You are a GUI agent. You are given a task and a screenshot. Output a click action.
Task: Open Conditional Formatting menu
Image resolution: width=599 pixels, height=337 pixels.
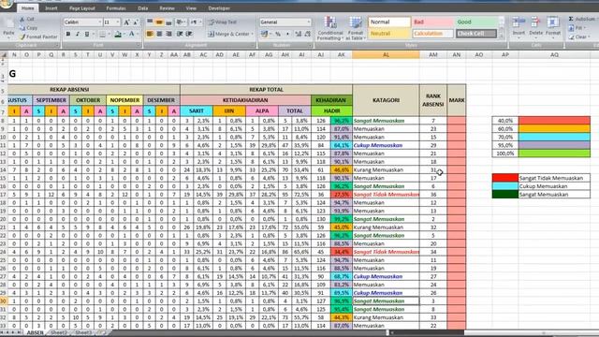pyautogui.click(x=330, y=28)
